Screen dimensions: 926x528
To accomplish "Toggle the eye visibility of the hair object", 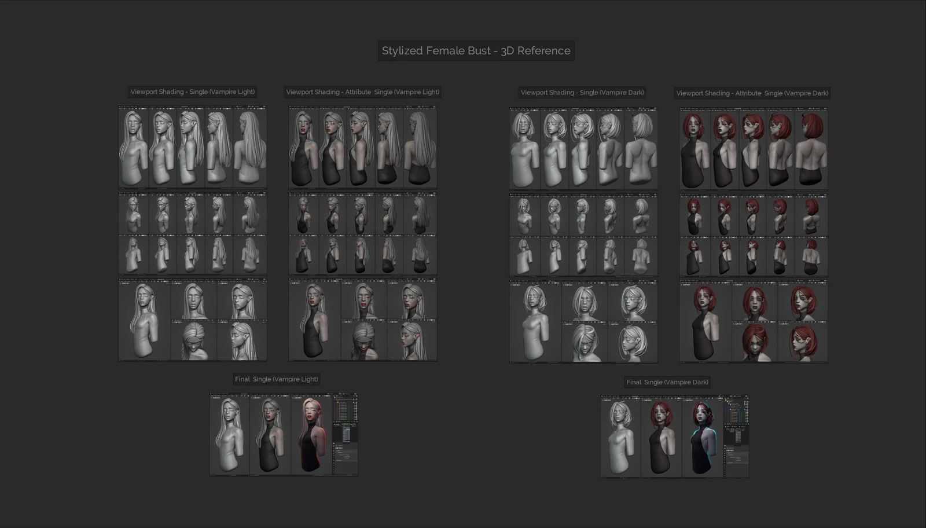I will (x=354, y=402).
